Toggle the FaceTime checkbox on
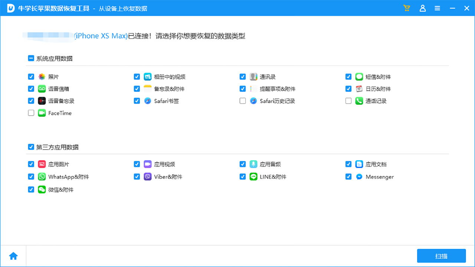 click(31, 113)
